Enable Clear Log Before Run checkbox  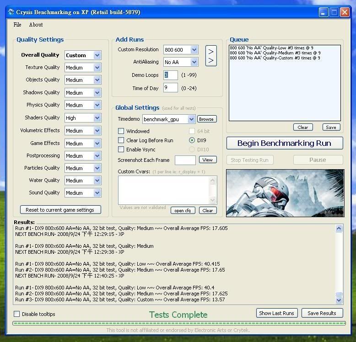click(x=121, y=140)
